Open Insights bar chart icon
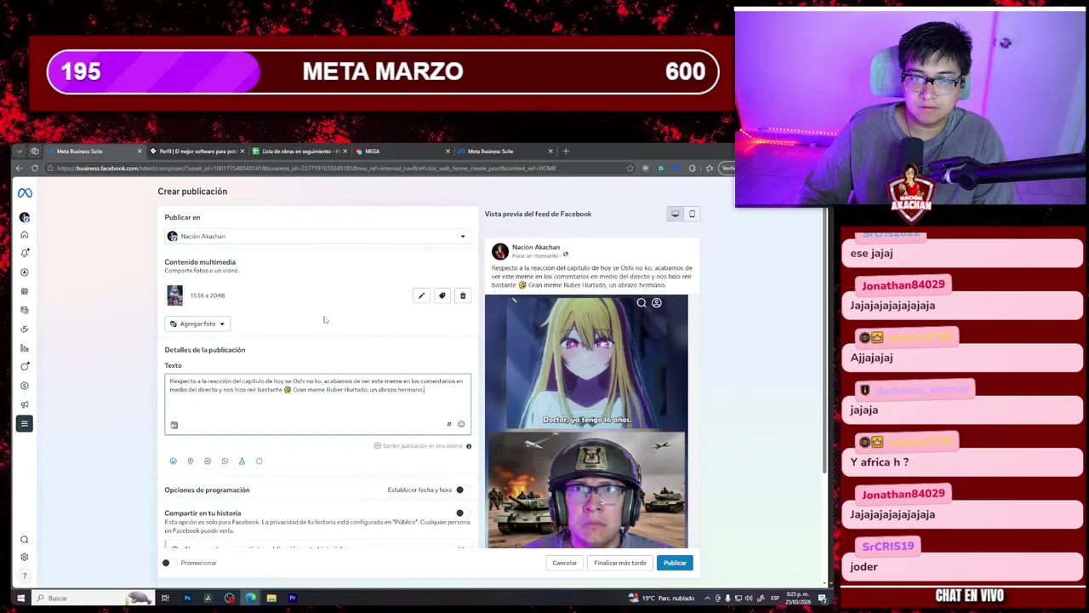The image size is (1089, 613). coord(25,347)
